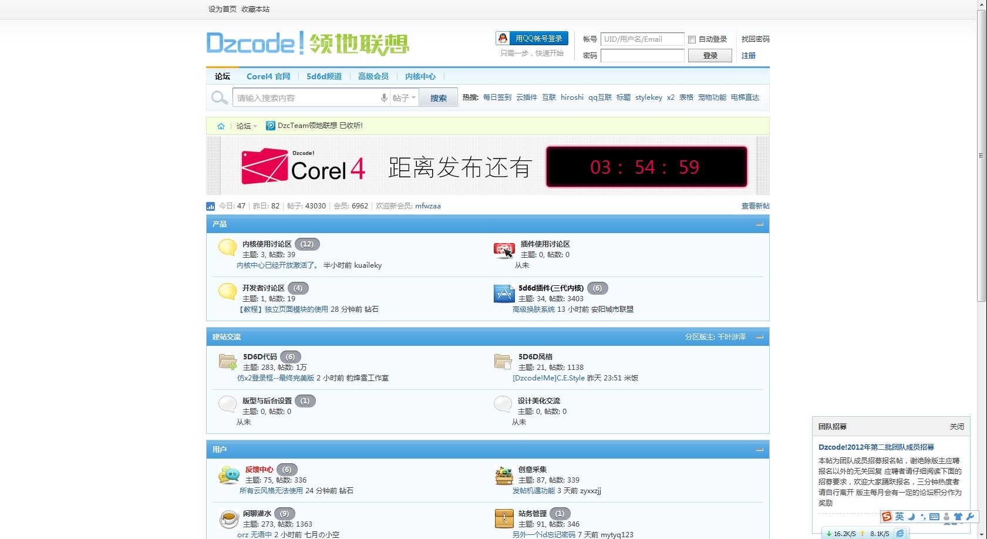The width and height of the screenshot is (987, 539).
Task: Click the 密码 password input field
Action: point(642,56)
